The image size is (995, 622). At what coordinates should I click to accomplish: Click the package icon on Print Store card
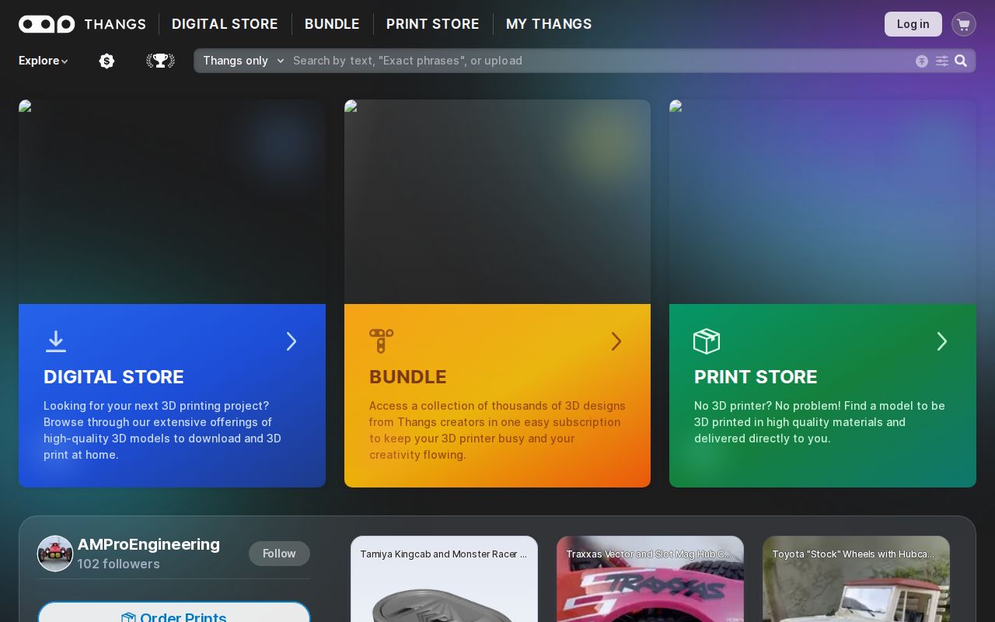click(x=707, y=341)
